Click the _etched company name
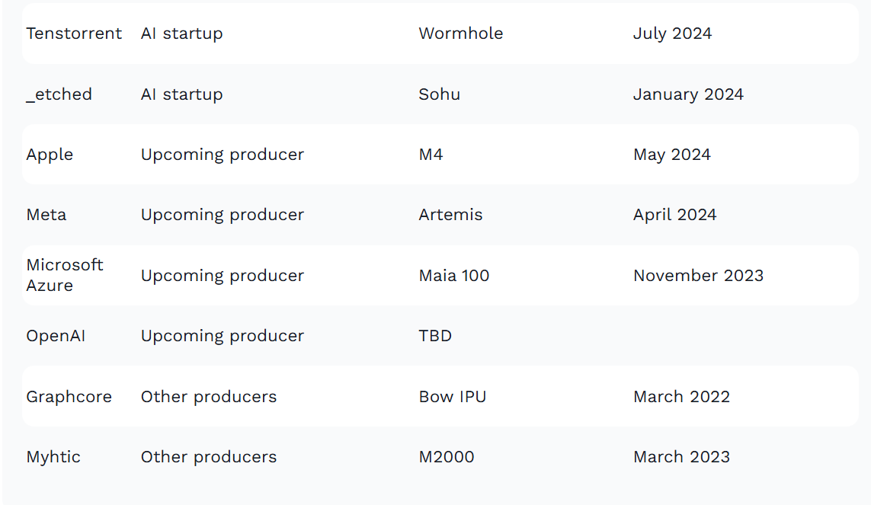Image resolution: width=871 pixels, height=505 pixels. coord(59,94)
